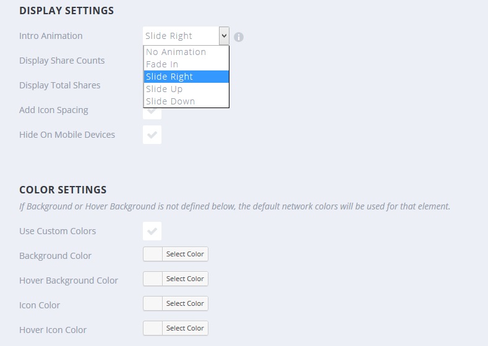488x346 pixels.
Task: Toggle the Add Icon Spacing checkbox
Action: (x=152, y=112)
